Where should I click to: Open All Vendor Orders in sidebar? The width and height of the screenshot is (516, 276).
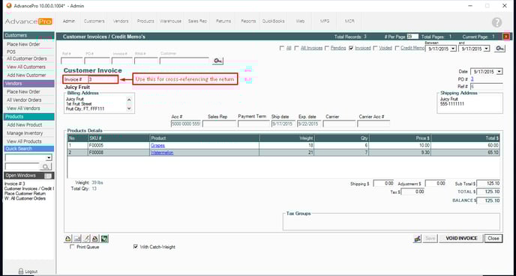coord(24,100)
